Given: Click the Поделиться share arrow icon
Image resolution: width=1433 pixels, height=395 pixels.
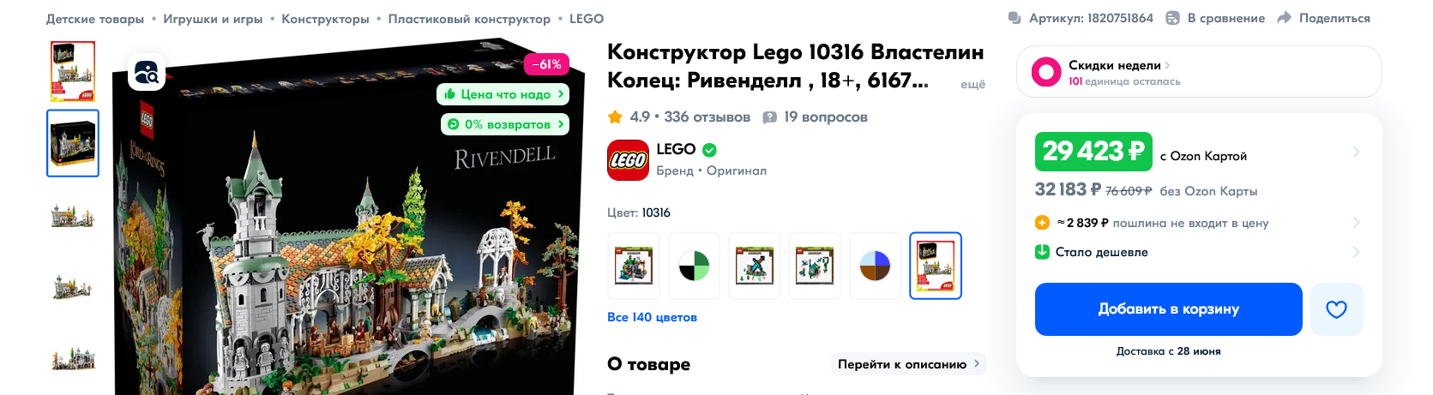Looking at the screenshot, I should [x=1284, y=18].
